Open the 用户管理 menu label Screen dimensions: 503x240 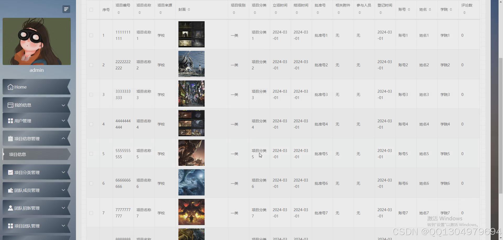tap(23, 121)
